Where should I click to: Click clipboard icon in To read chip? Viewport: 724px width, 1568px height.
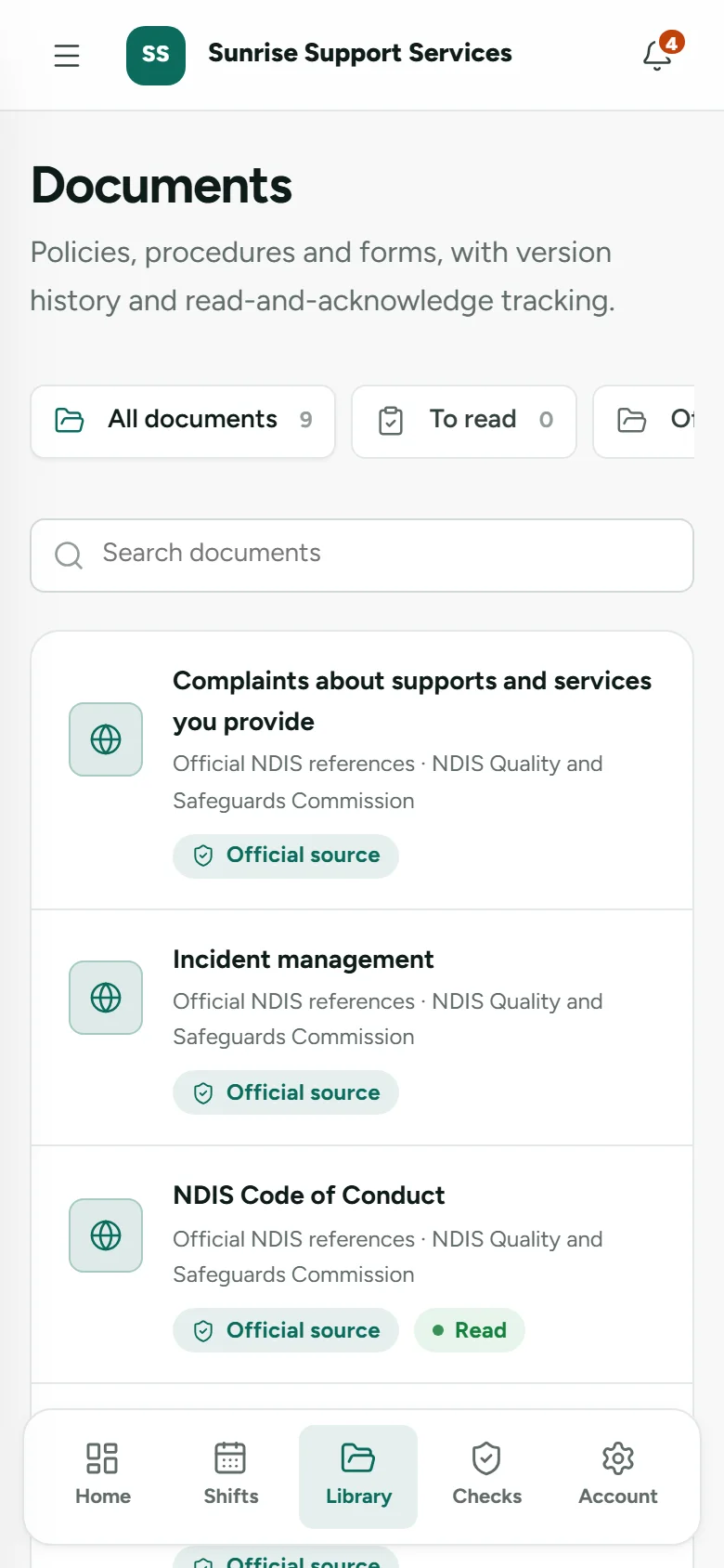[x=391, y=421]
